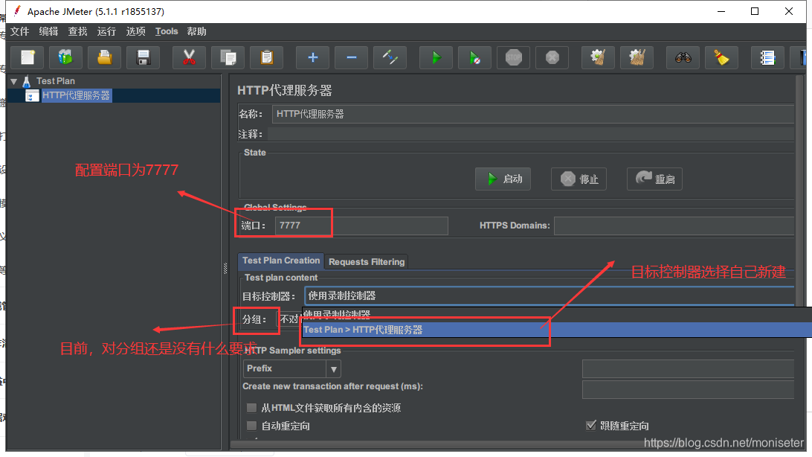Click the New test plan icon
The image size is (812, 457).
tap(28, 57)
